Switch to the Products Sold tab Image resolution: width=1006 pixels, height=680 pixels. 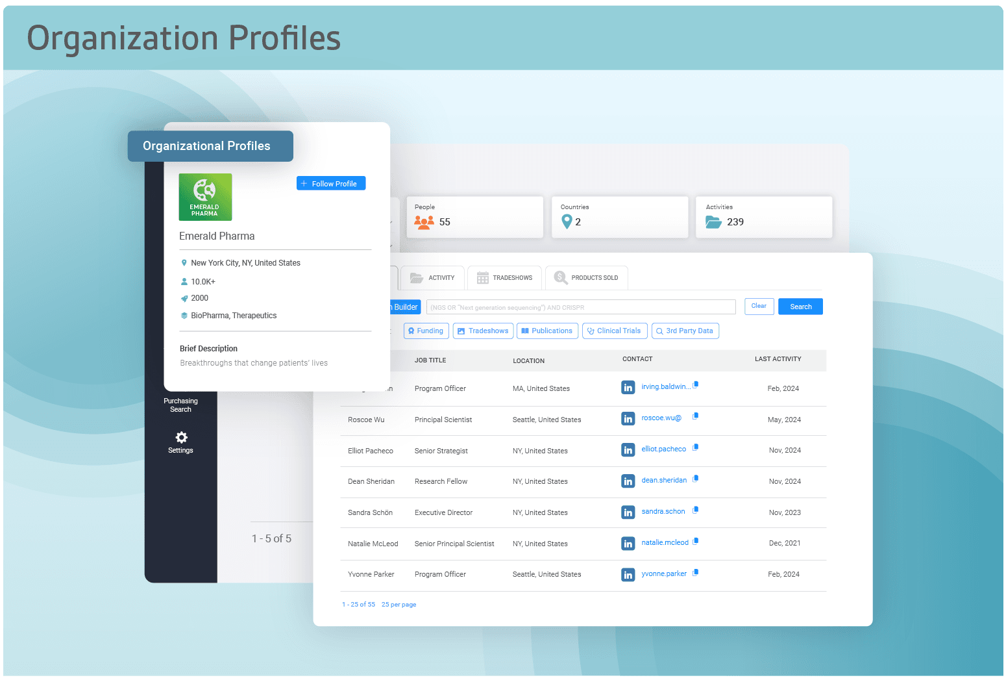[x=586, y=278]
